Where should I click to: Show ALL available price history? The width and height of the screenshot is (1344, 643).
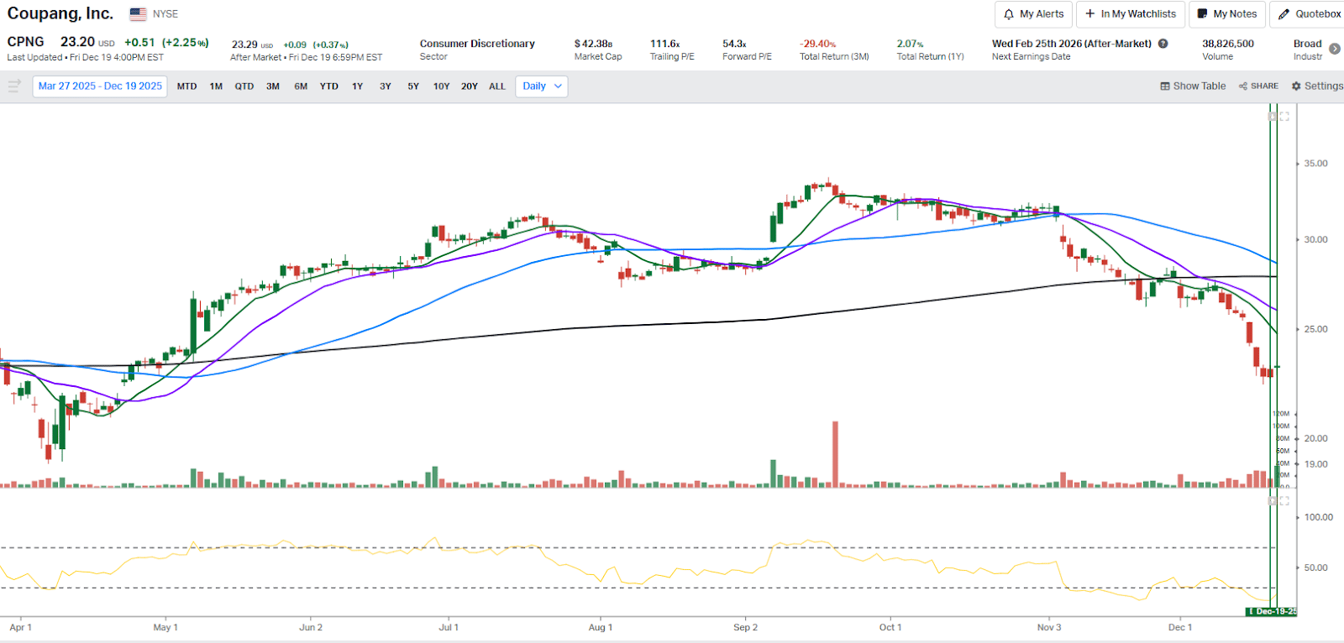point(497,86)
